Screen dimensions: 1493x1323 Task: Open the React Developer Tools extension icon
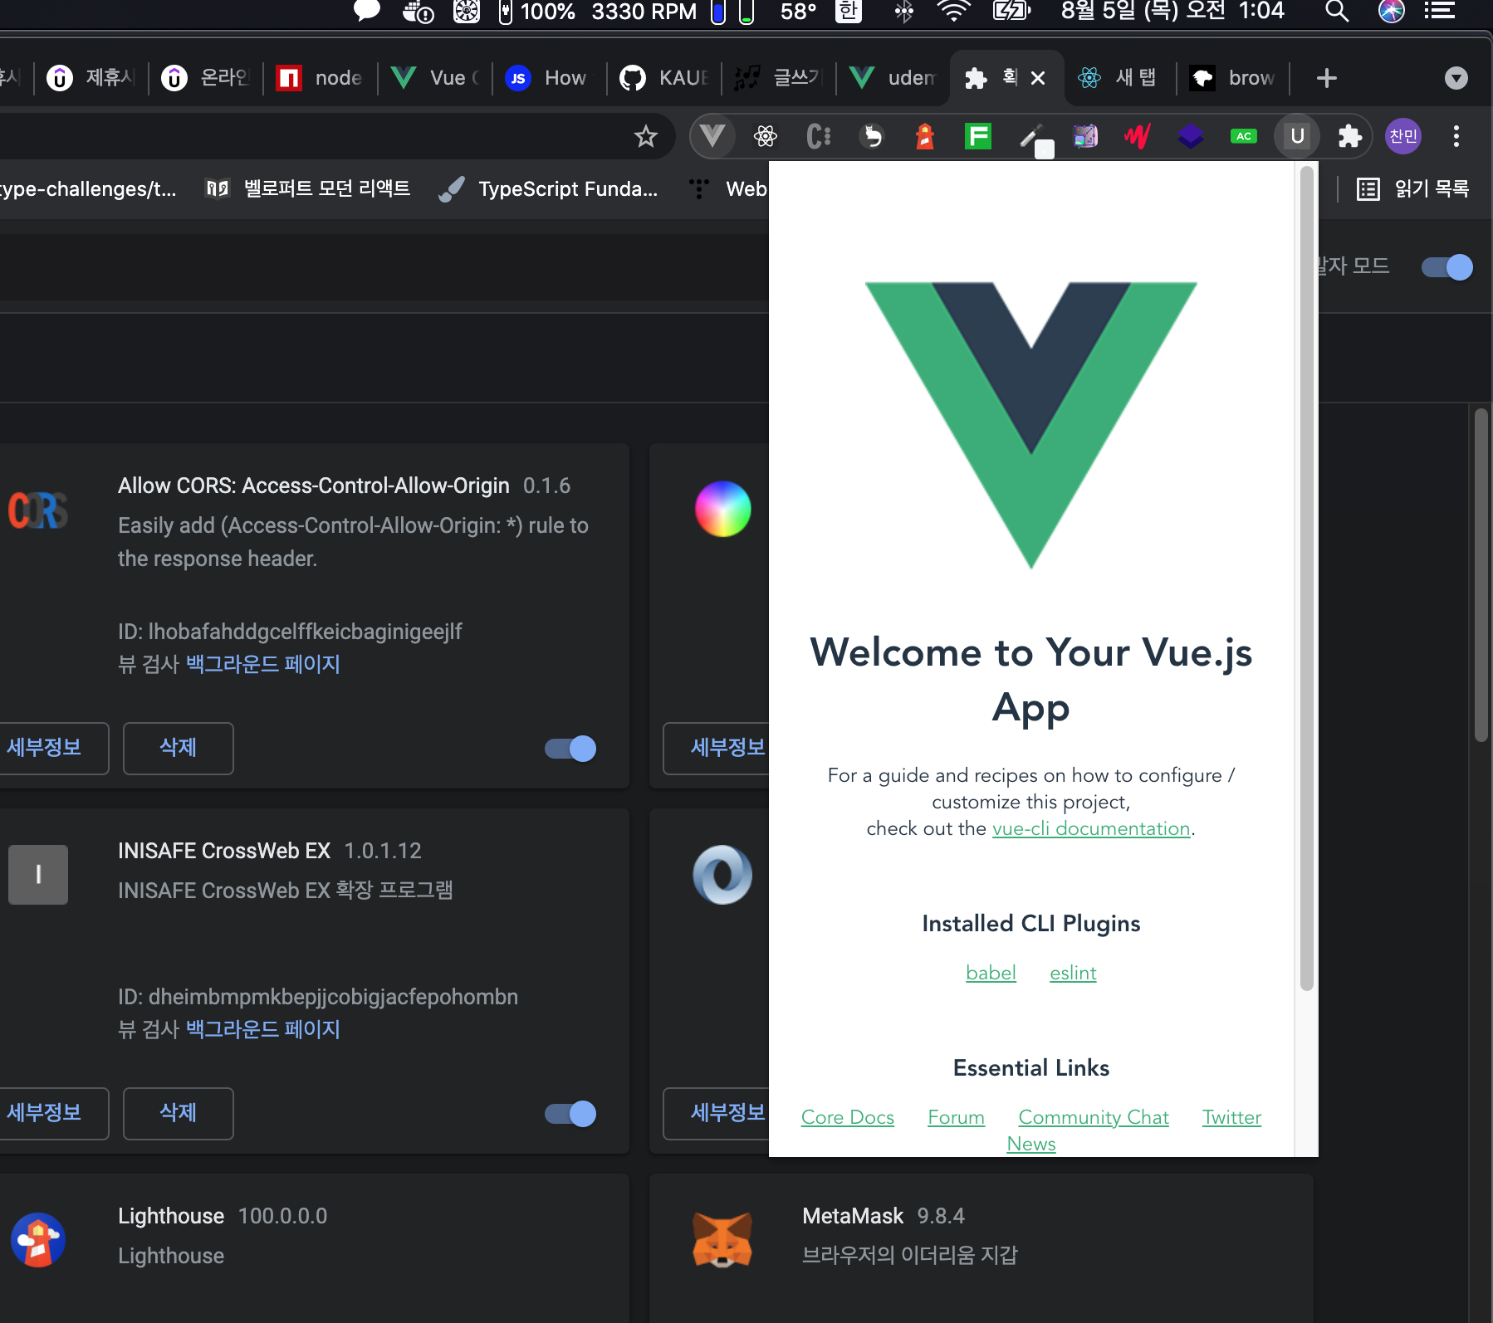coord(766,136)
